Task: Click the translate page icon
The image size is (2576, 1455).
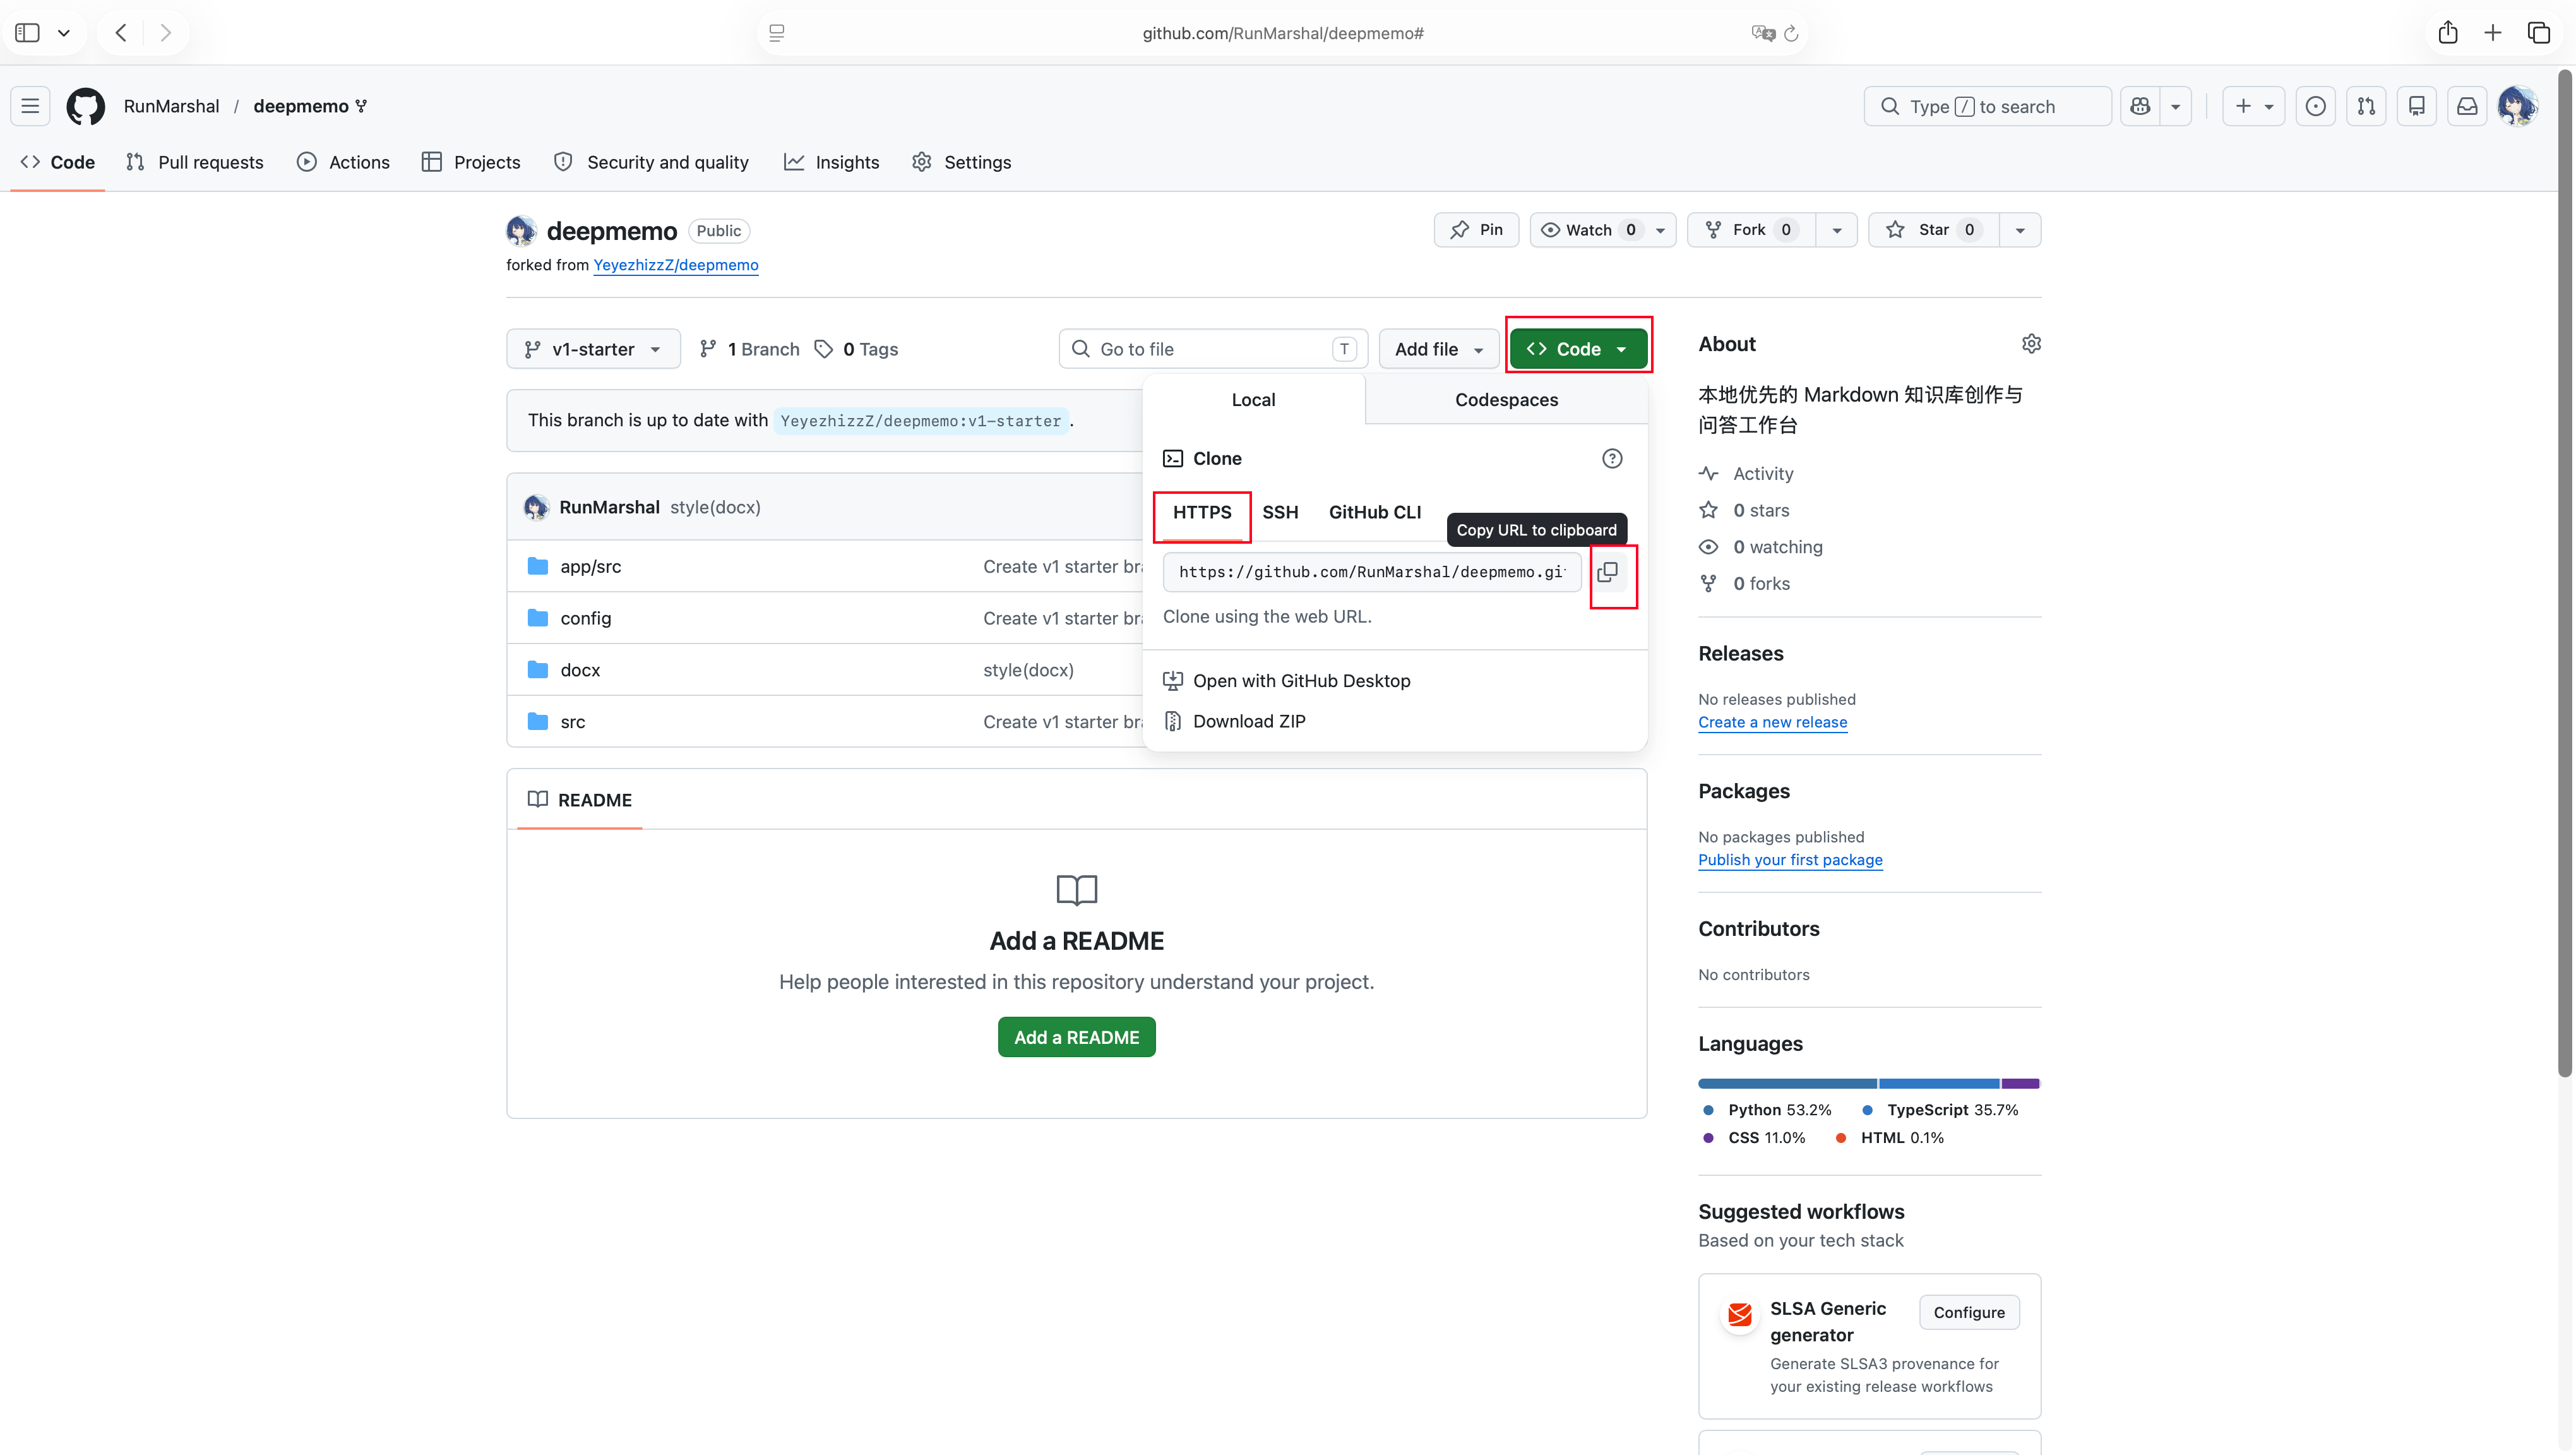Action: coord(1763,33)
